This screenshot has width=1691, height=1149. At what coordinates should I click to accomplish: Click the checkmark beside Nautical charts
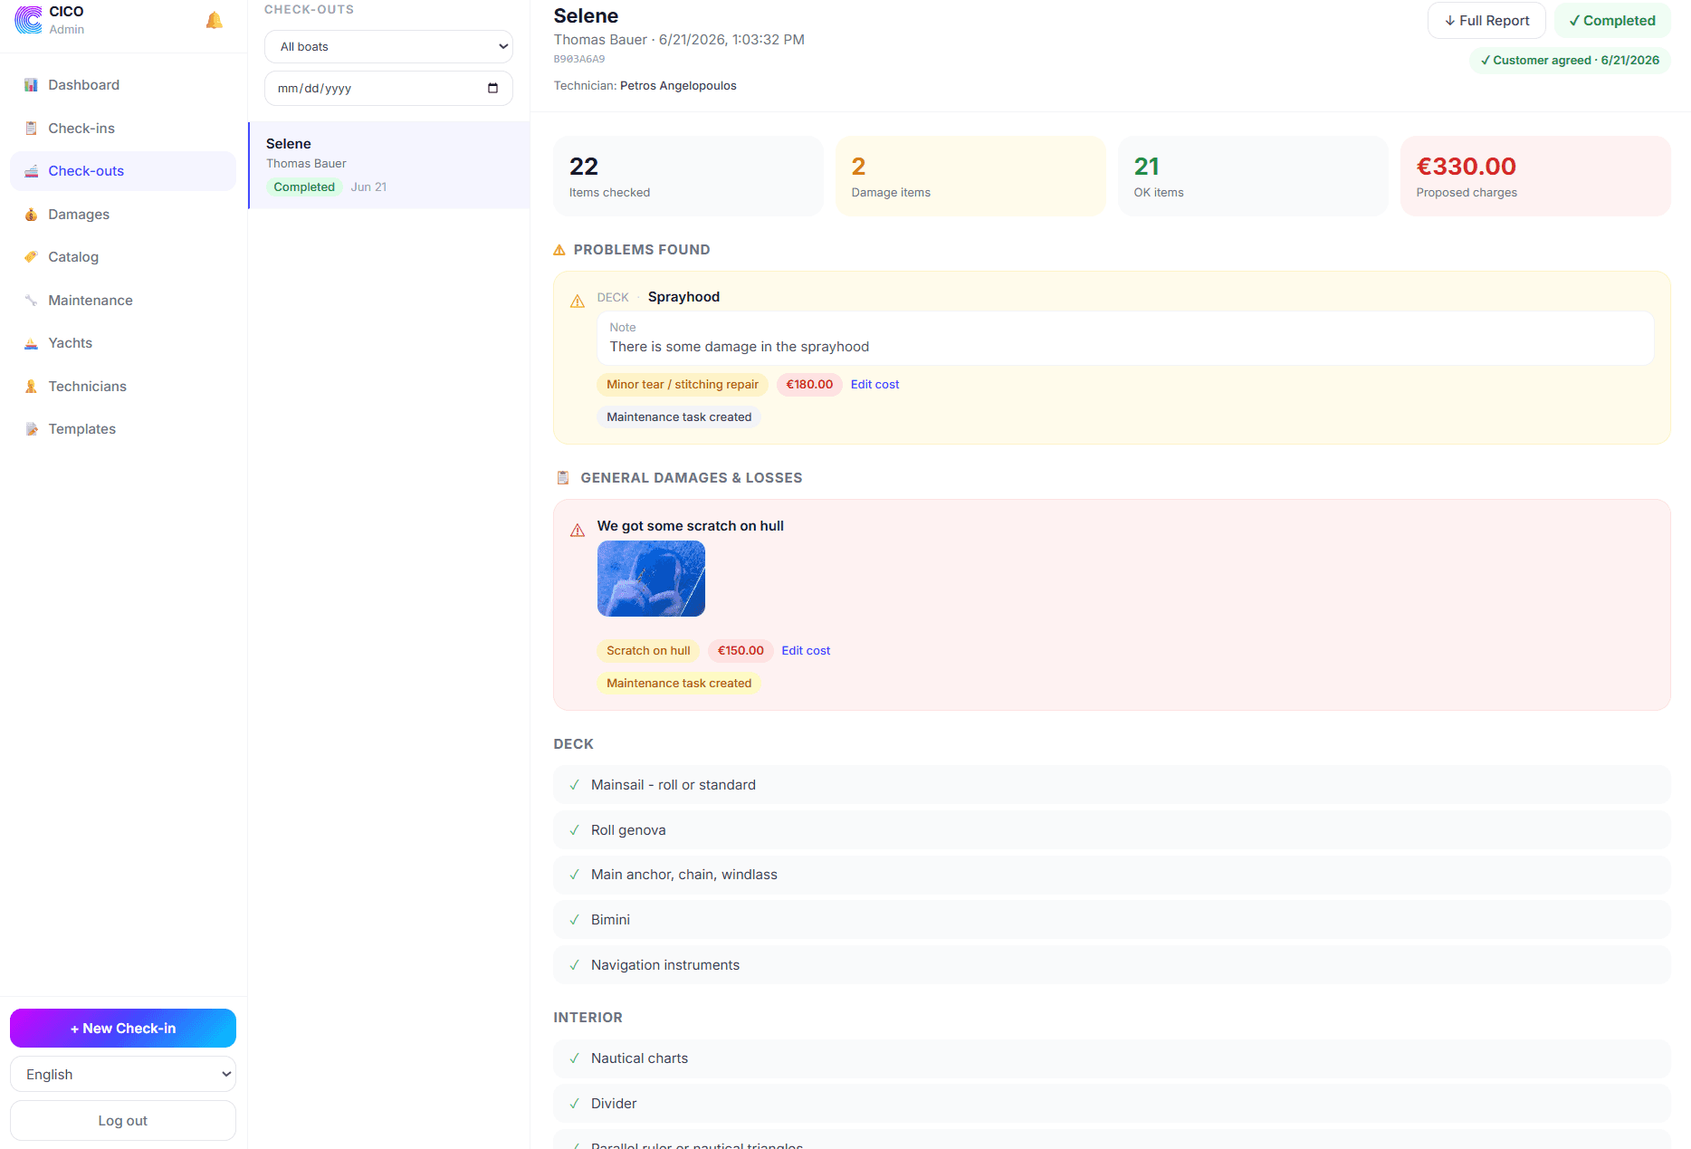click(x=574, y=1058)
